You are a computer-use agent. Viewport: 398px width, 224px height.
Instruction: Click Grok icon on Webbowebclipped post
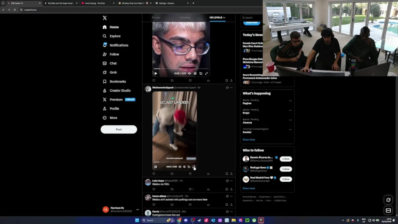click(x=227, y=88)
